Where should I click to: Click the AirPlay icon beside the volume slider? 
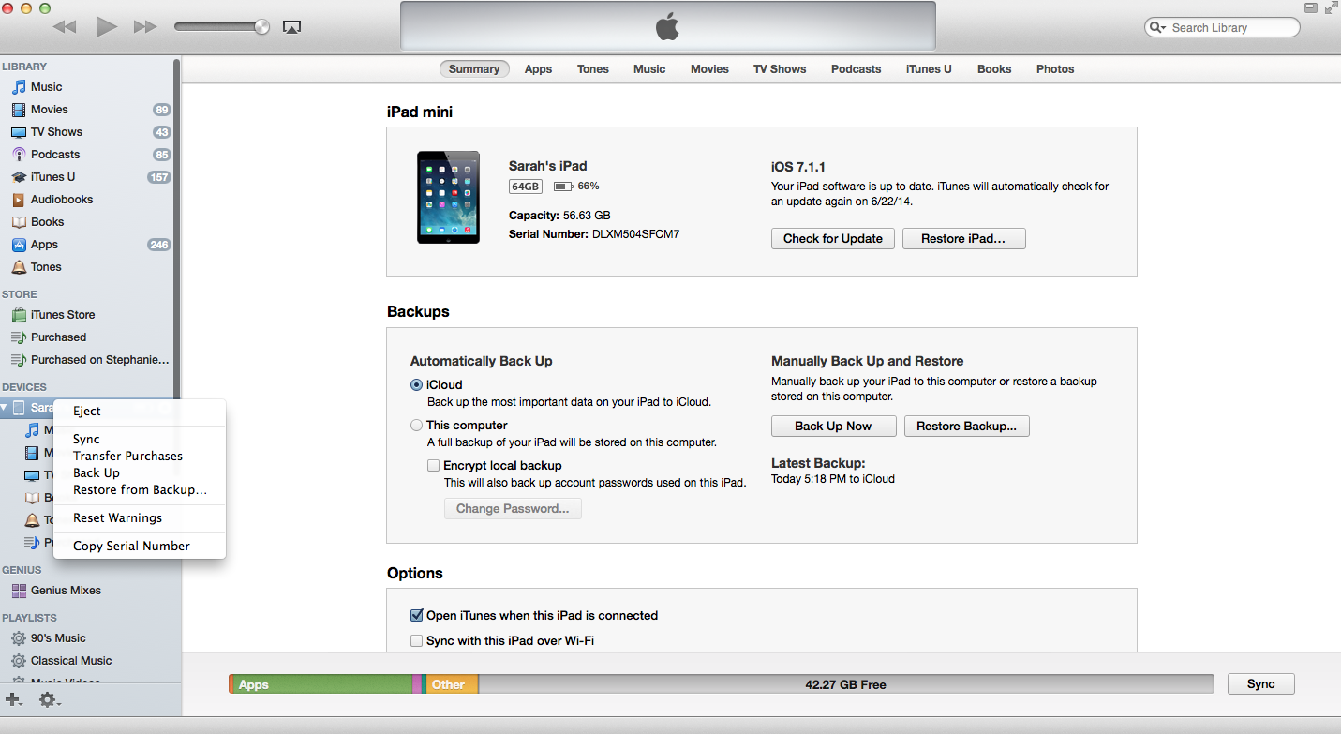click(291, 28)
